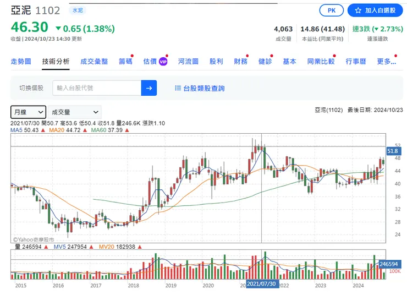Open the 成交量 indicator dropdown

(x=75, y=112)
